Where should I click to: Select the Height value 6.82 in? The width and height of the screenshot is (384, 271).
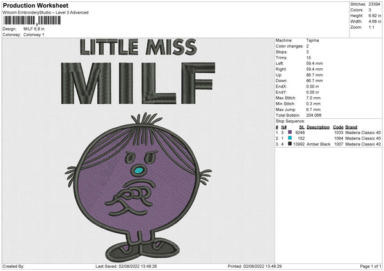point(374,15)
